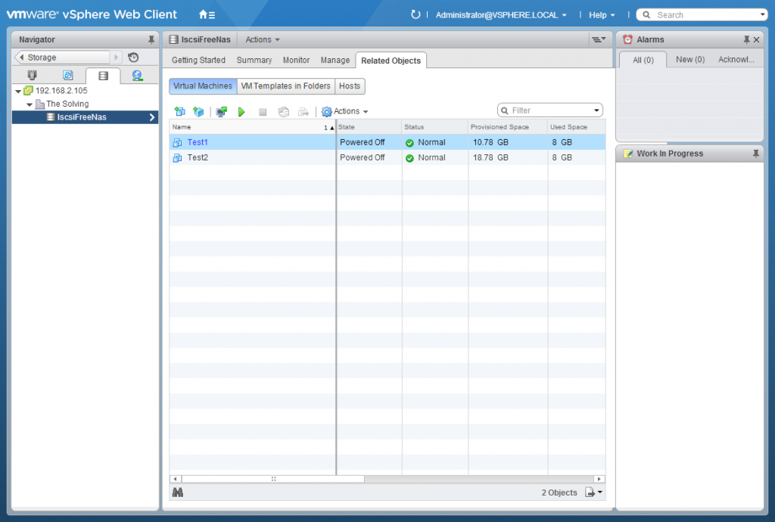Collapse The Solving datacenter node

click(29, 104)
